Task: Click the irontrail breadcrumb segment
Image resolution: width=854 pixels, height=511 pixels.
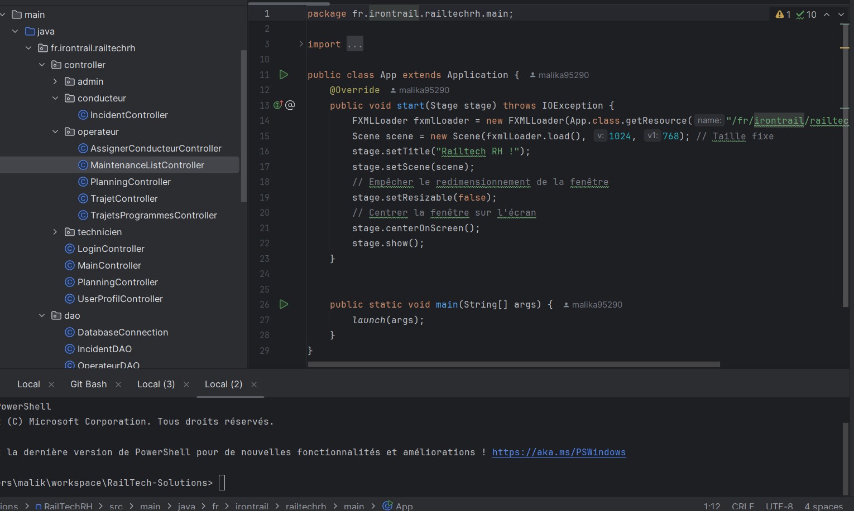Action: 252,506
